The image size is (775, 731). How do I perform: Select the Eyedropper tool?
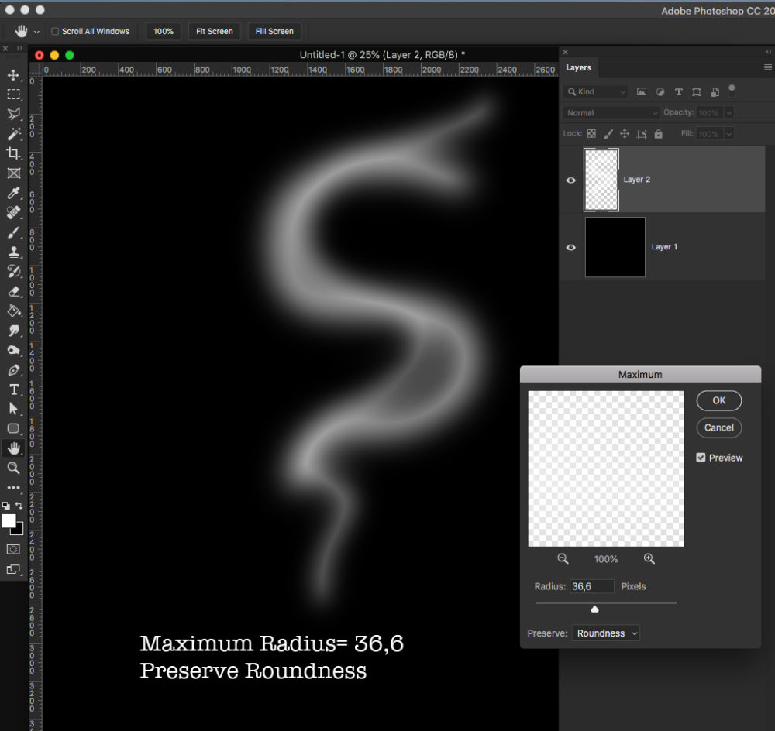tap(13, 193)
